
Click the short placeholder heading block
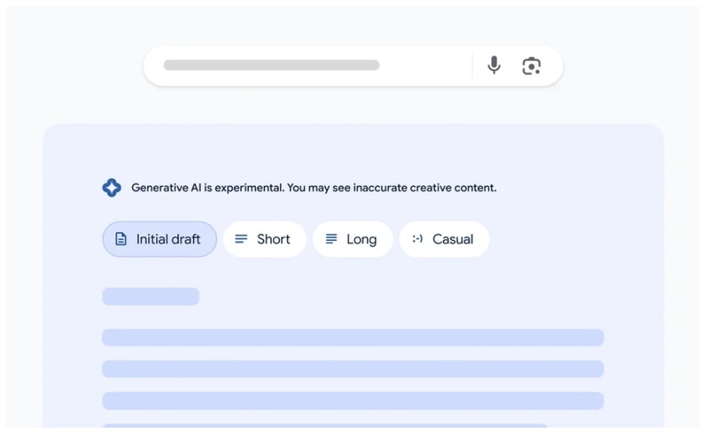tap(151, 297)
